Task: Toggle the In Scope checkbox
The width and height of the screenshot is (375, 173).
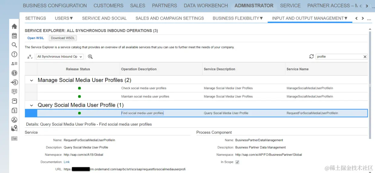Action: pos(237,162)
